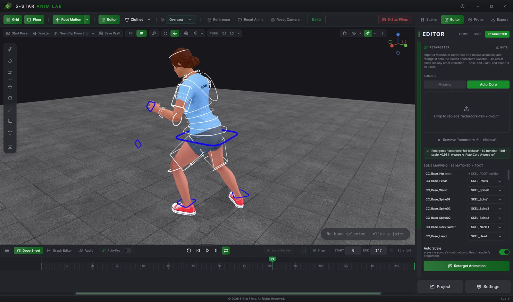Activate the hand pan tool
513x302 pixels.
pyautogui.click(x=345, y=33)
